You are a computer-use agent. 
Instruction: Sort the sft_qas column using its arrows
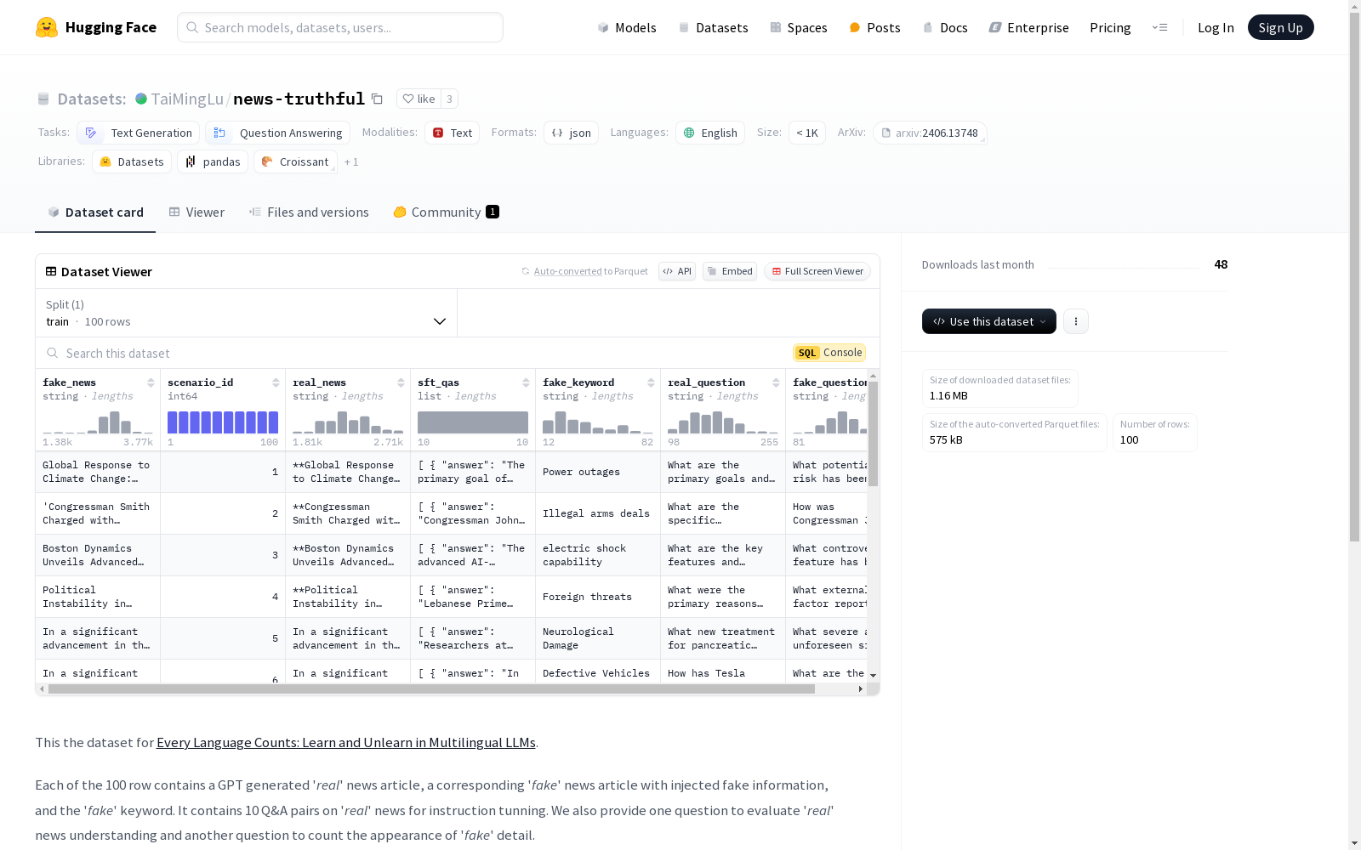coord(526,382)
